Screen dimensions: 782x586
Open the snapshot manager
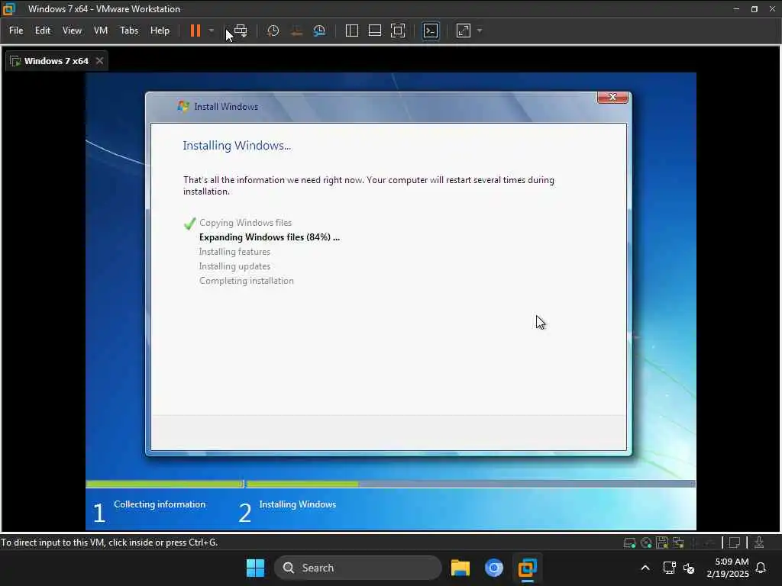point(320,31)
